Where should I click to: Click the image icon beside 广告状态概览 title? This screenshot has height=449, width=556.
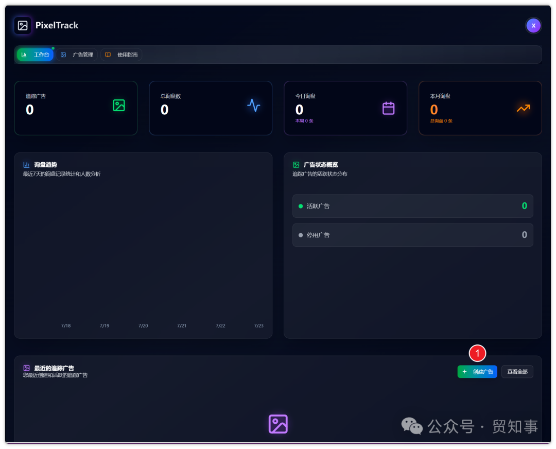point(296,164)
